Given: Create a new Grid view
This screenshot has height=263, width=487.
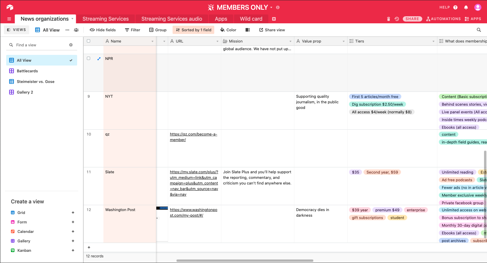Looking at the screenshot, I should tap(42, 213).
